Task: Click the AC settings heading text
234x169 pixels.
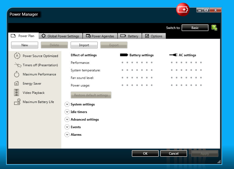Action: [187, 55]
